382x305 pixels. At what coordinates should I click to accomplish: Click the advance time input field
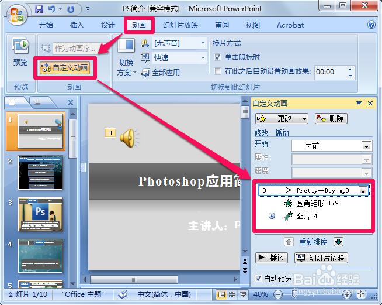coord(331,72)
